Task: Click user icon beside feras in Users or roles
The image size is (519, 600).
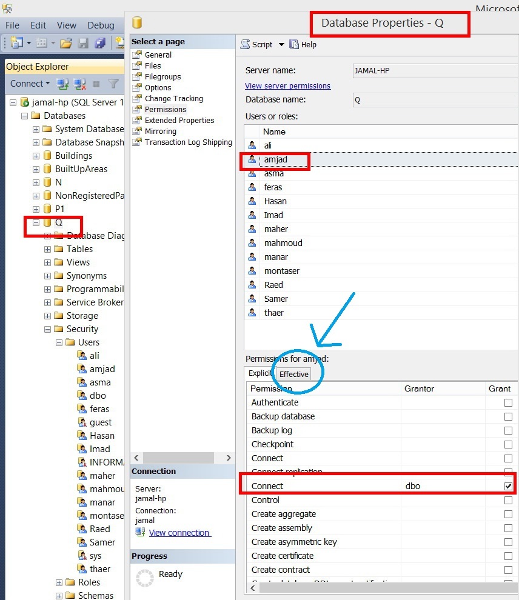Action: pos(252,187)
